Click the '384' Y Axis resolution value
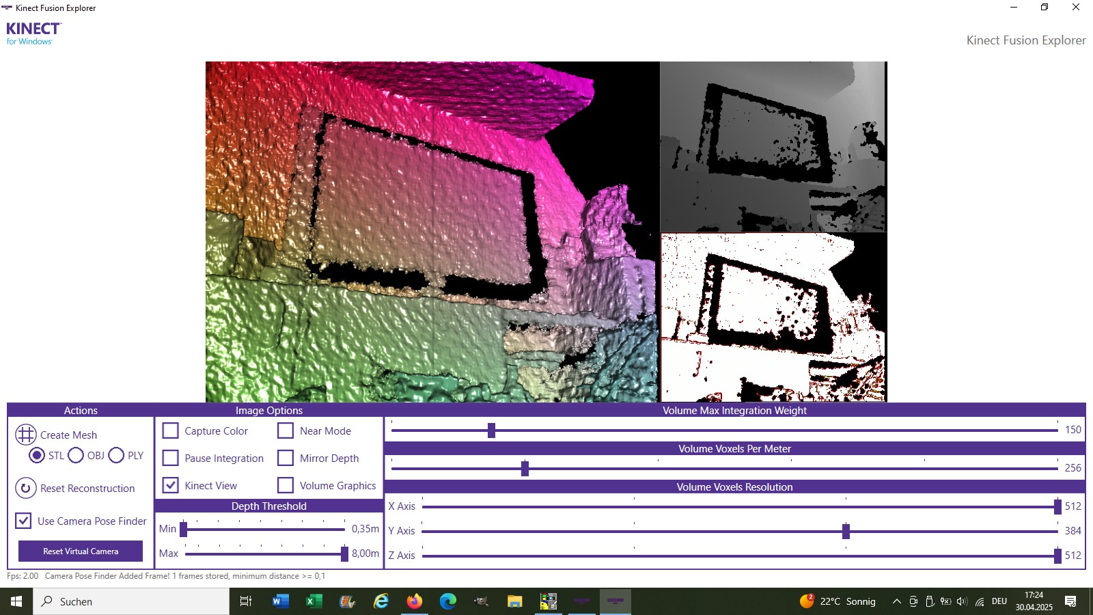Image resolution: width=1093 pixels, height=615 pixels. [1073, 531]
